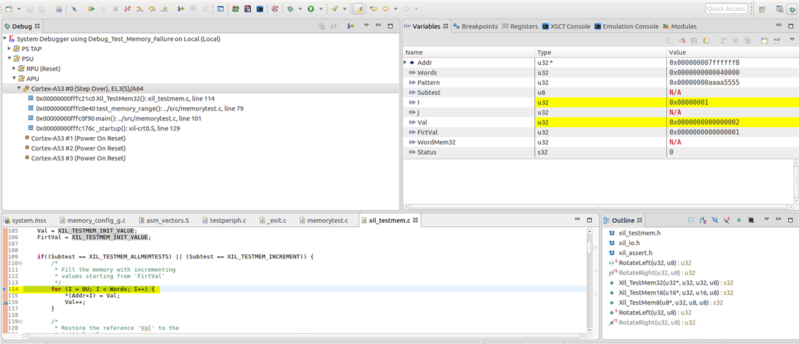799x344 pixels.
Task: Toggle sort in Outline panel
Action: (x=703, y=220)
